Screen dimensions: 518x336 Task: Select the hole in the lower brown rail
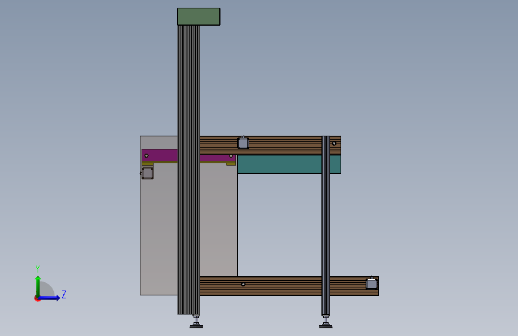(x=243, y=285)
